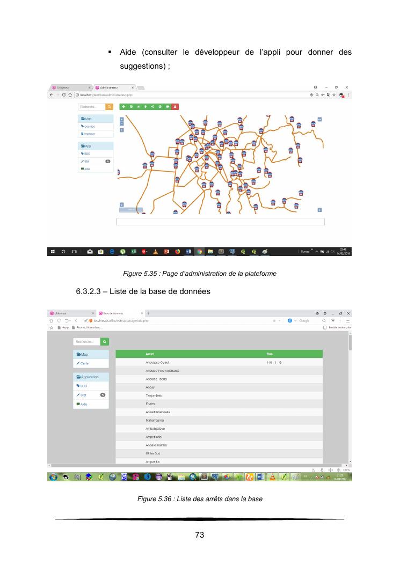Zoom in with the map plus button
This screenshot has height=565, width=400.
pos(121,119)
